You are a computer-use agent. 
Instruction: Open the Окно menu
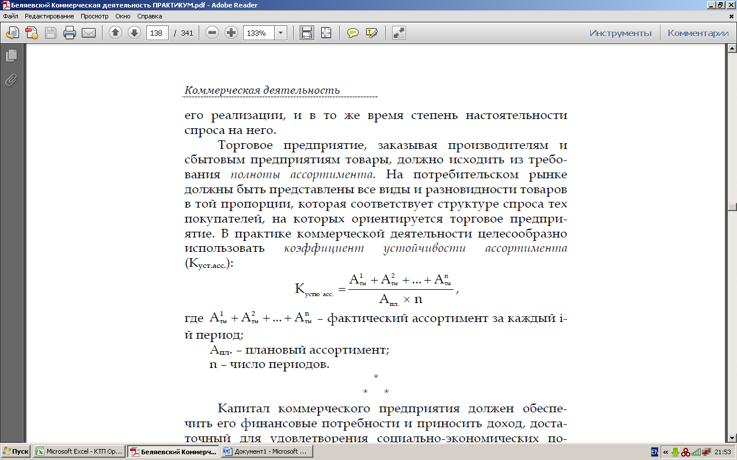click(x=123, y=16)
